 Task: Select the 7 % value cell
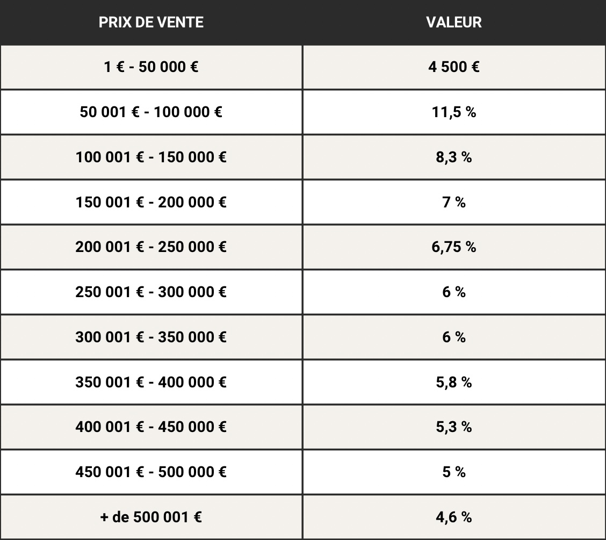[454, 202]
